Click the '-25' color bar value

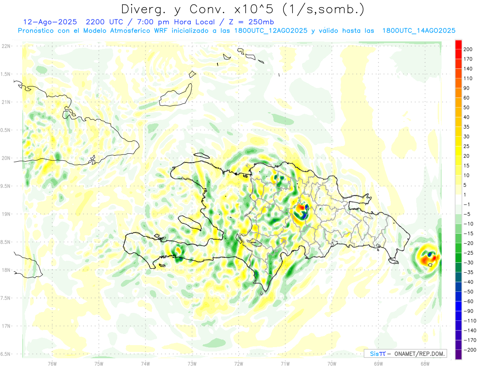(468, 253)
